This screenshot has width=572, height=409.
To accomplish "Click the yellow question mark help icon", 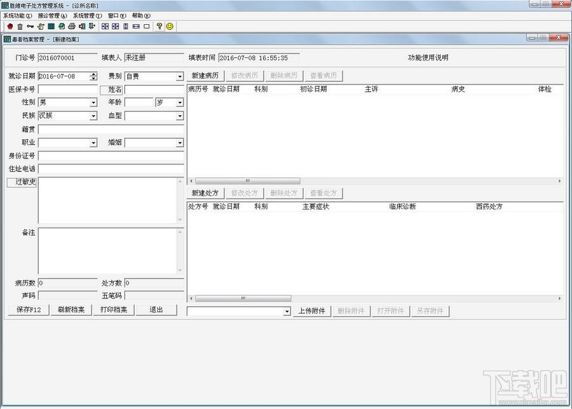I will [159, 26].
